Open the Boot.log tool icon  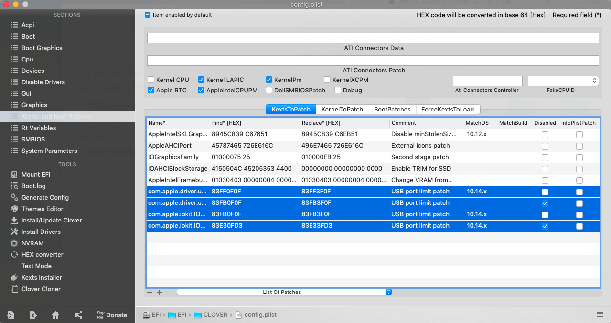[14, 186]
